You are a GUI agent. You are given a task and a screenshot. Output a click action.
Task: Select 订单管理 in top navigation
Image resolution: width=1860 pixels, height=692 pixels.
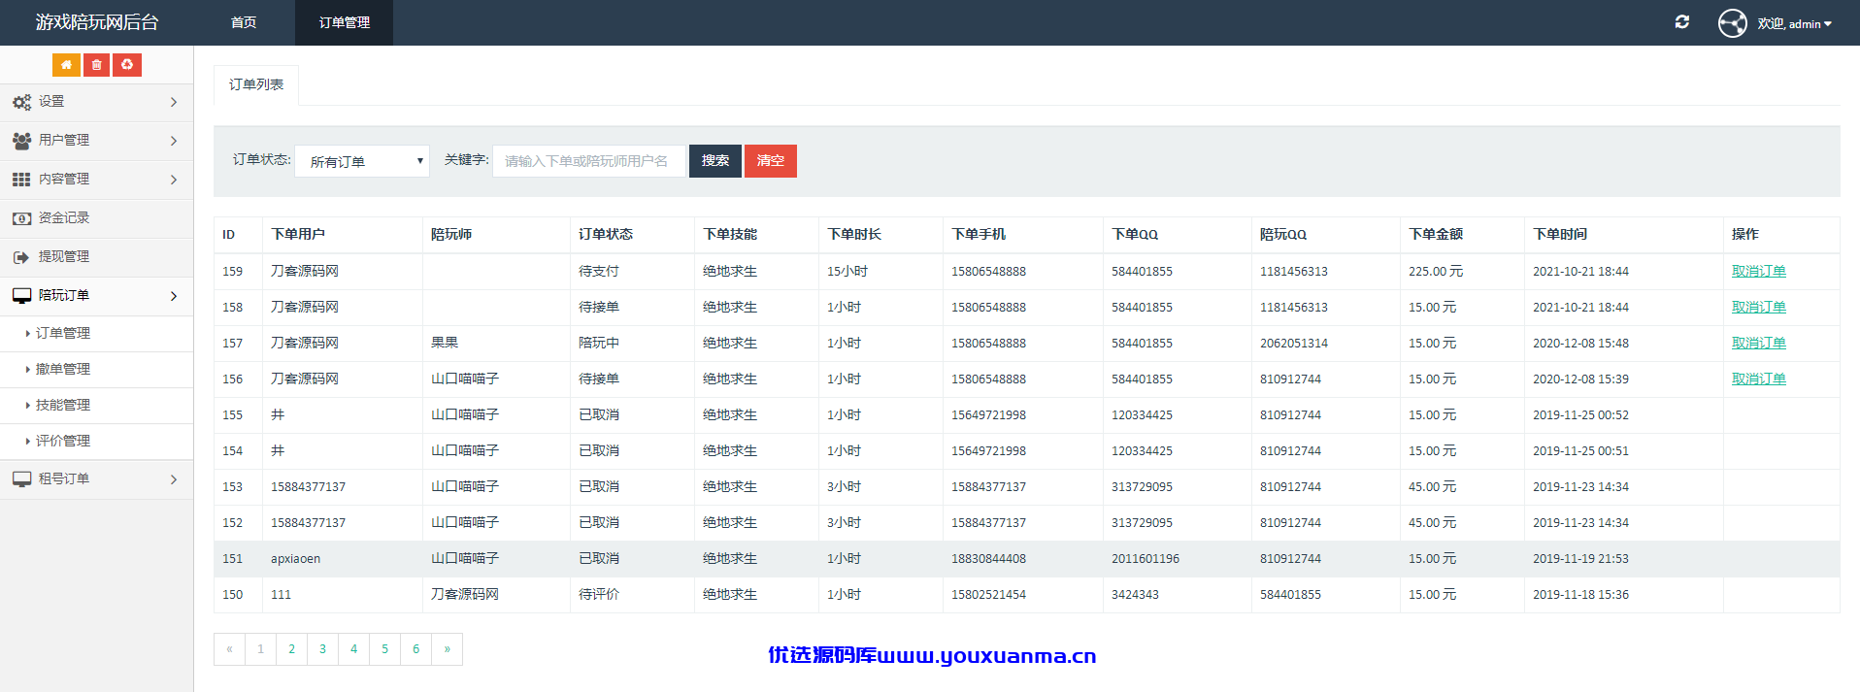click(x=345, y=22)
